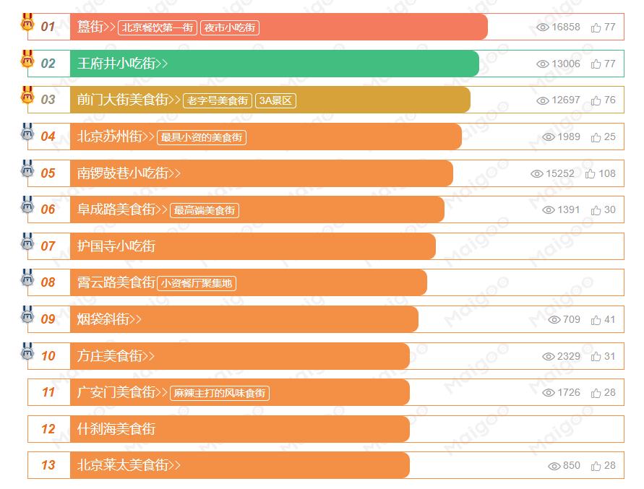The height and width of the screenshot is (489, 644).
Task: Select the 夜市小吃街 tag on 簋街
Action: (x=230, y=27)
